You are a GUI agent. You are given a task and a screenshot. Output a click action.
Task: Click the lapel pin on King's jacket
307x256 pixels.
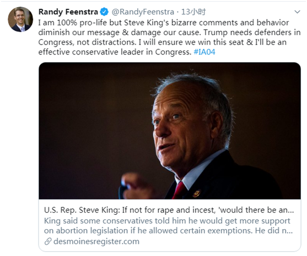197,193
